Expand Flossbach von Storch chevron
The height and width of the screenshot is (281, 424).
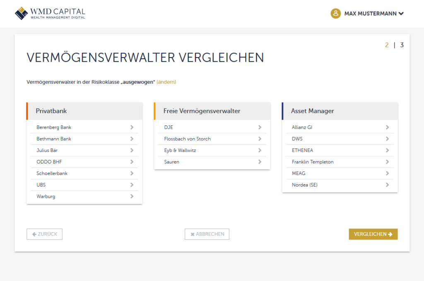click(260, 139)
